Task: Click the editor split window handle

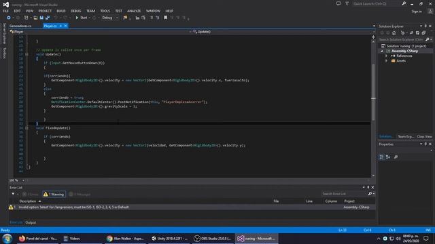Action: (x=373, y=37)
